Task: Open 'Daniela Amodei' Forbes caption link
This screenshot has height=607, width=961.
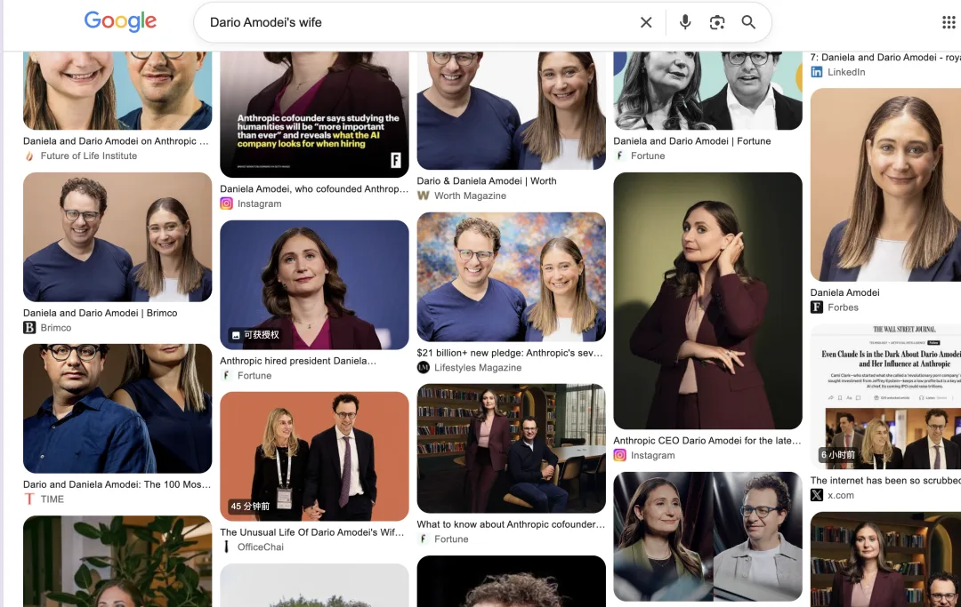Action: point(844,293)
